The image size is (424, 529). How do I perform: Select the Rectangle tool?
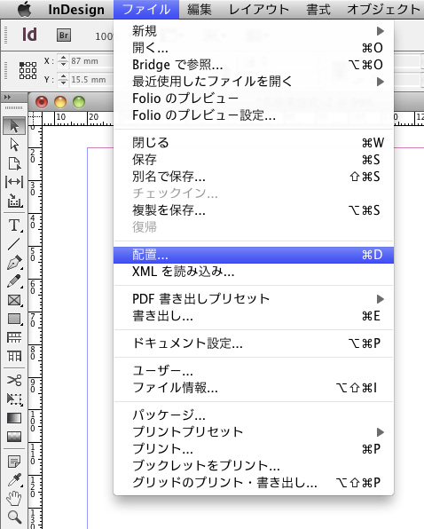(14, 319)
